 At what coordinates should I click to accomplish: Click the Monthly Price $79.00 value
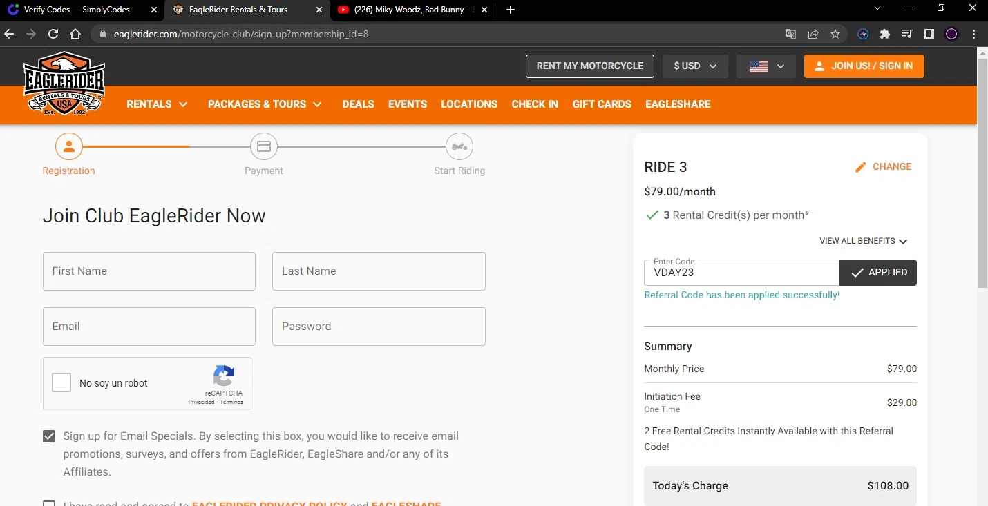[902, 369]
